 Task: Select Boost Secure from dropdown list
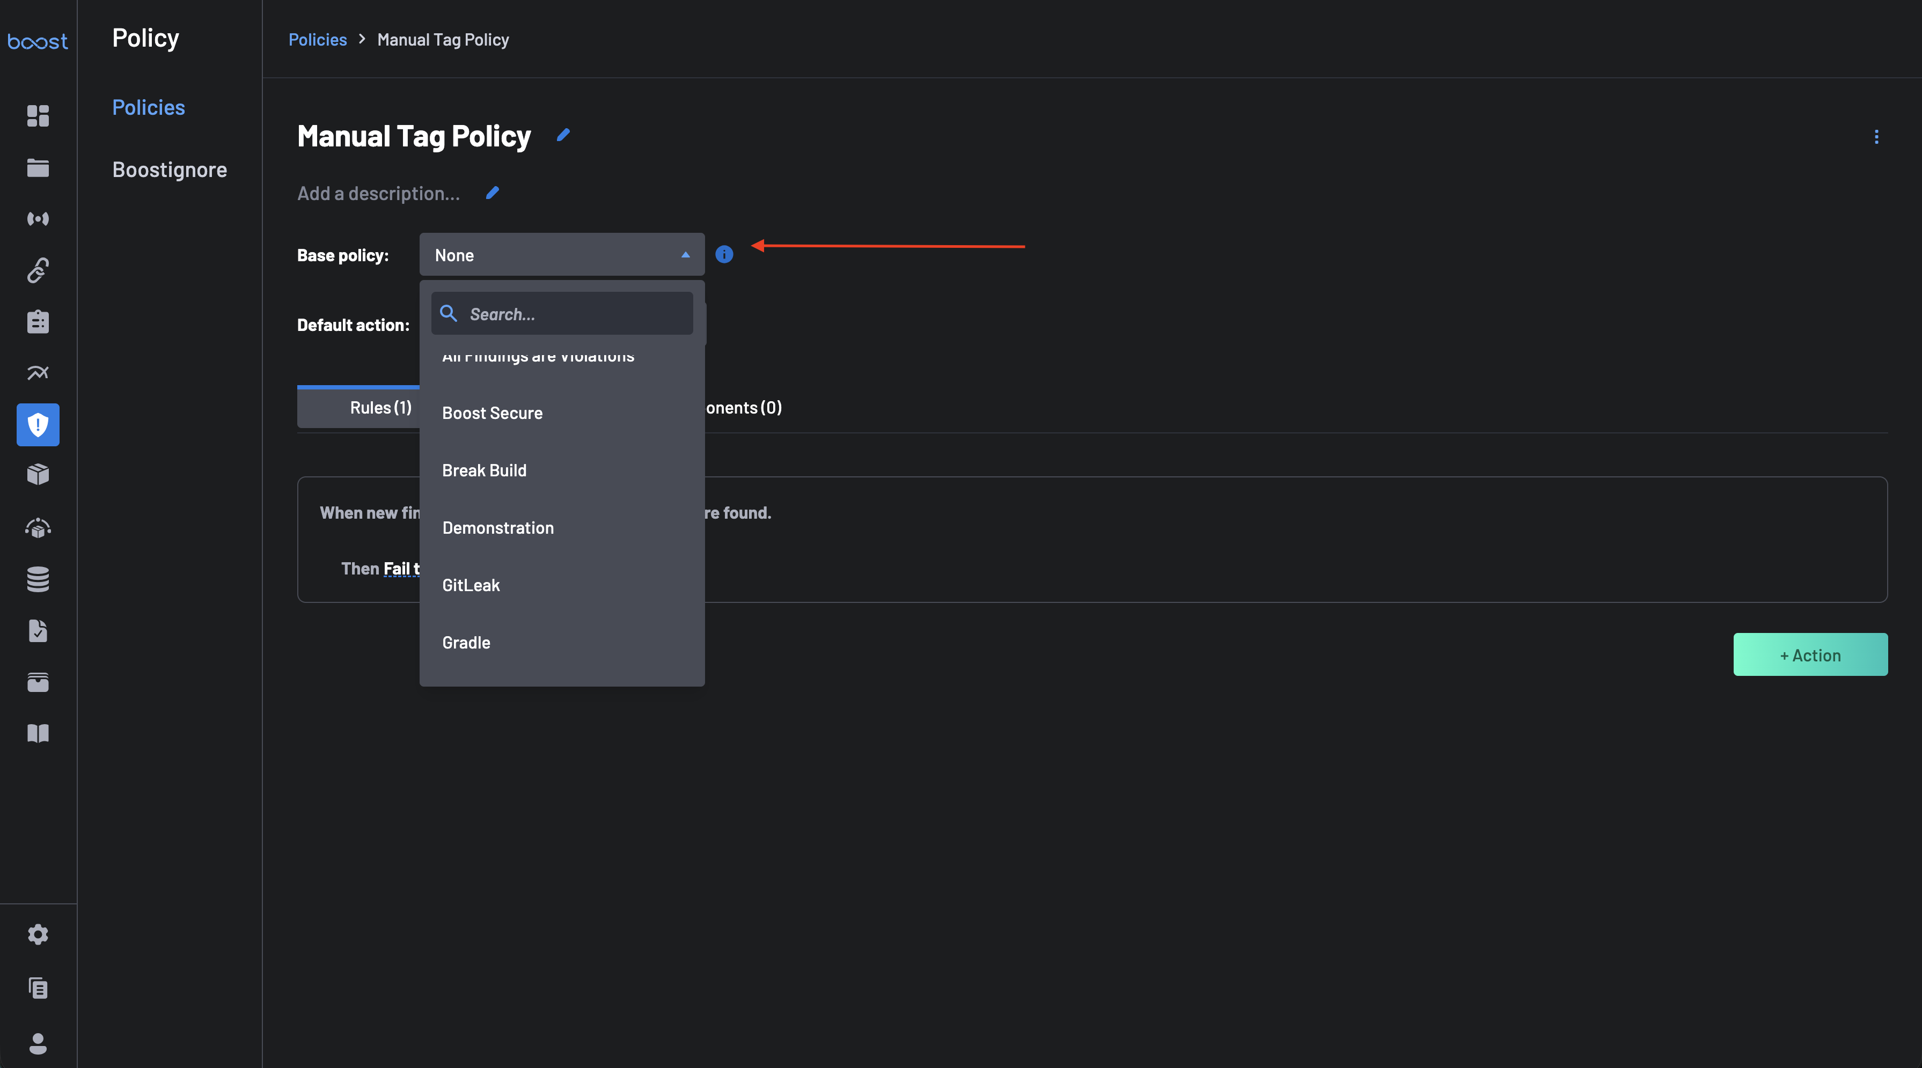click(x=493, y=413)
